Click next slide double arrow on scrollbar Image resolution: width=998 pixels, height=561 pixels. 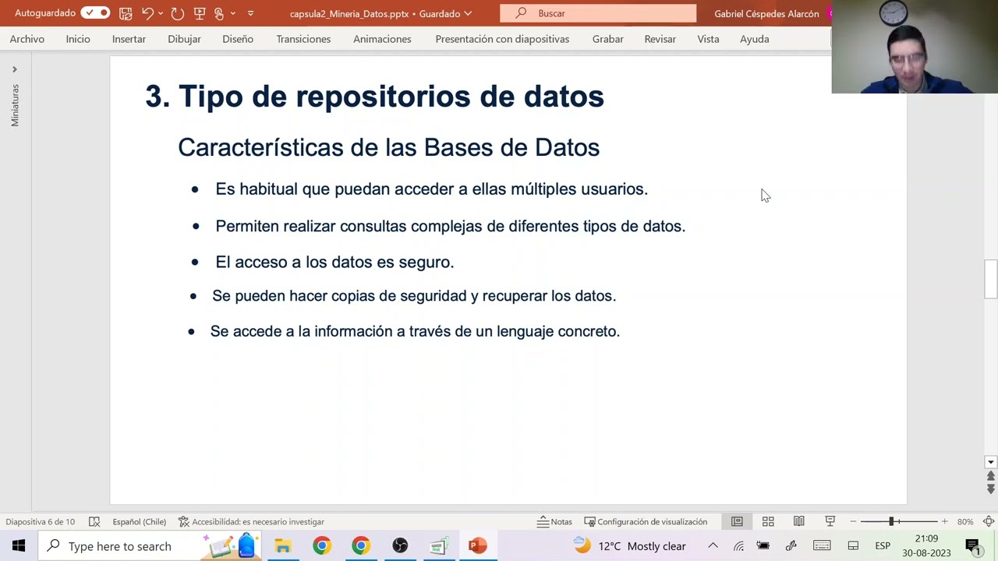(x=991, y=489)
